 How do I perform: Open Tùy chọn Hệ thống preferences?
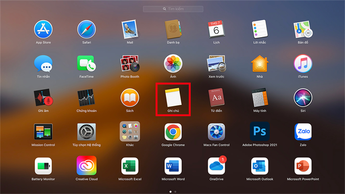click(x=87, y=132)
